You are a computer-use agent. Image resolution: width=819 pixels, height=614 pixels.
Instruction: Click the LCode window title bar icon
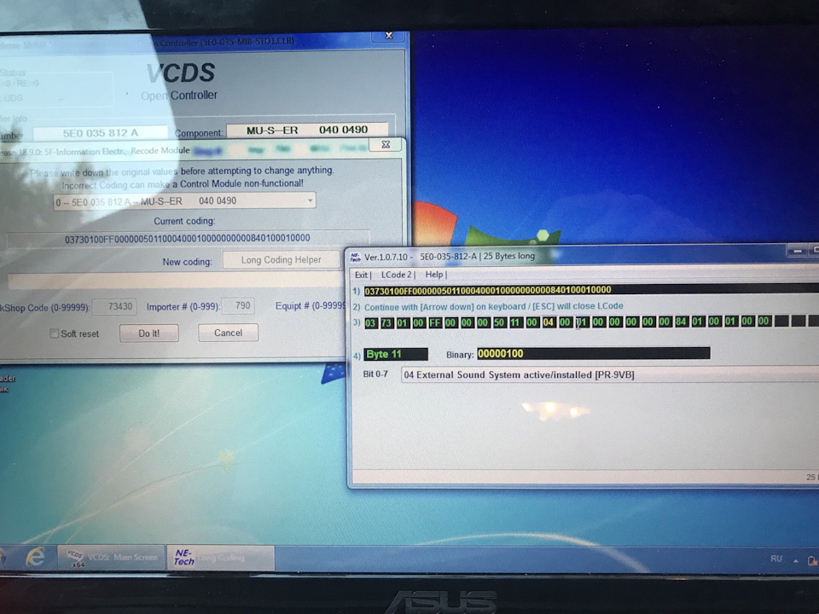pyautogui.click(x=356, y=257)
